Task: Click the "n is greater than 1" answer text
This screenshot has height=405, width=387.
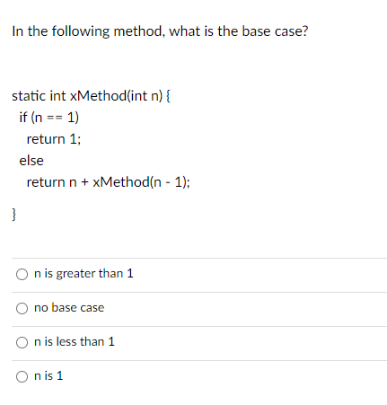Action: pos(84,274)
